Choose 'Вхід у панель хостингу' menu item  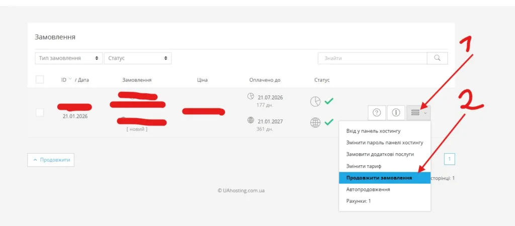(x=377, y=131)
